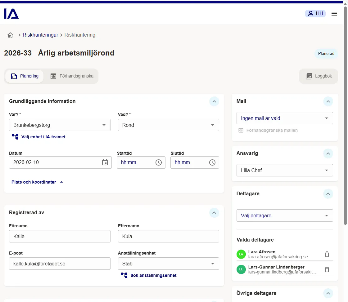Click the org-tree icon beside Välj enhet i IA-teamet
348x302 pixels.
15,136
